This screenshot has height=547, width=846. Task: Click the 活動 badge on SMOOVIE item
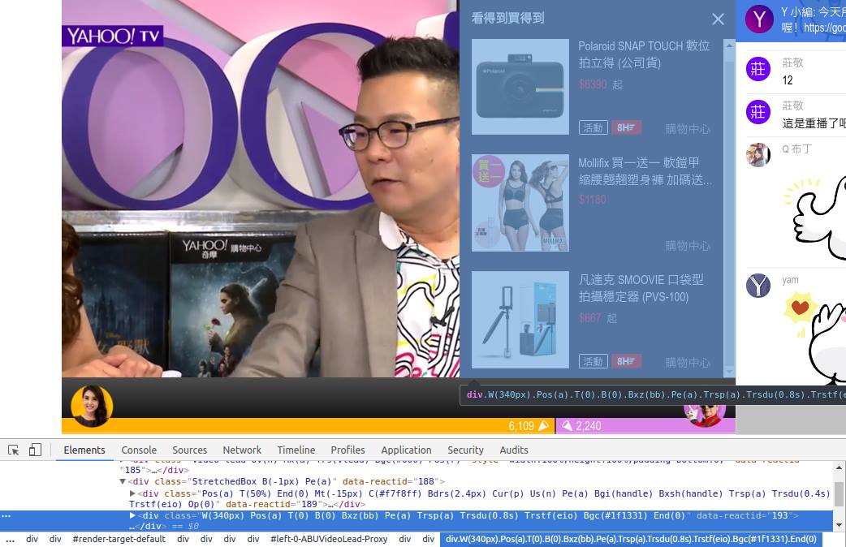tap(593, 361)
